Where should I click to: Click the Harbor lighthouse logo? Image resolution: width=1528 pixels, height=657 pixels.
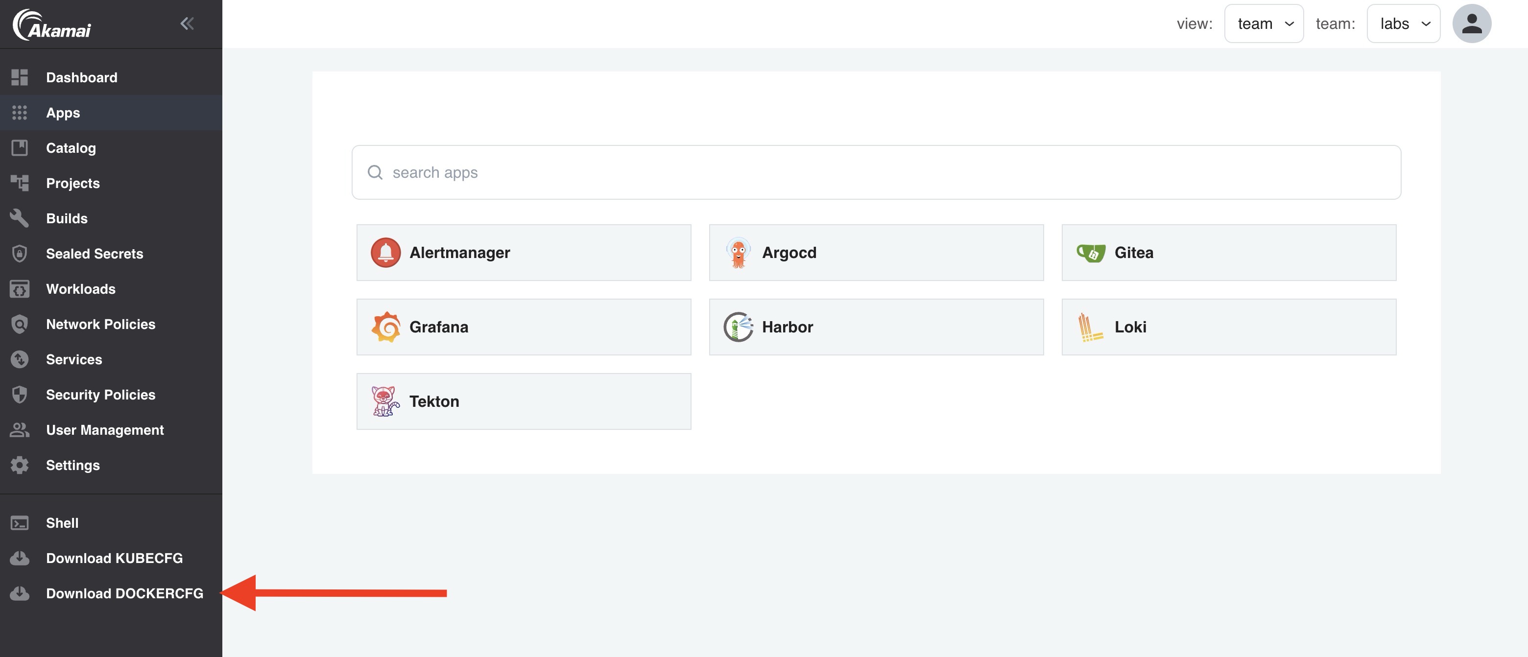click(739, 327)
